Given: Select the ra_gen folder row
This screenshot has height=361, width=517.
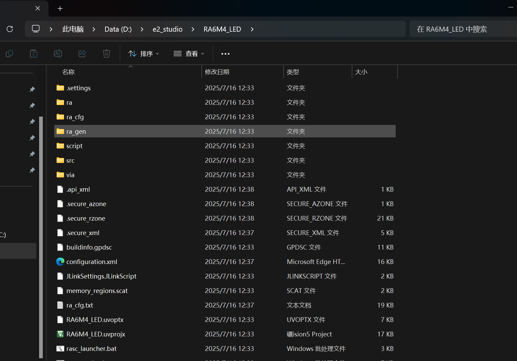Looking at the screenshot, I should pos(225,131).
